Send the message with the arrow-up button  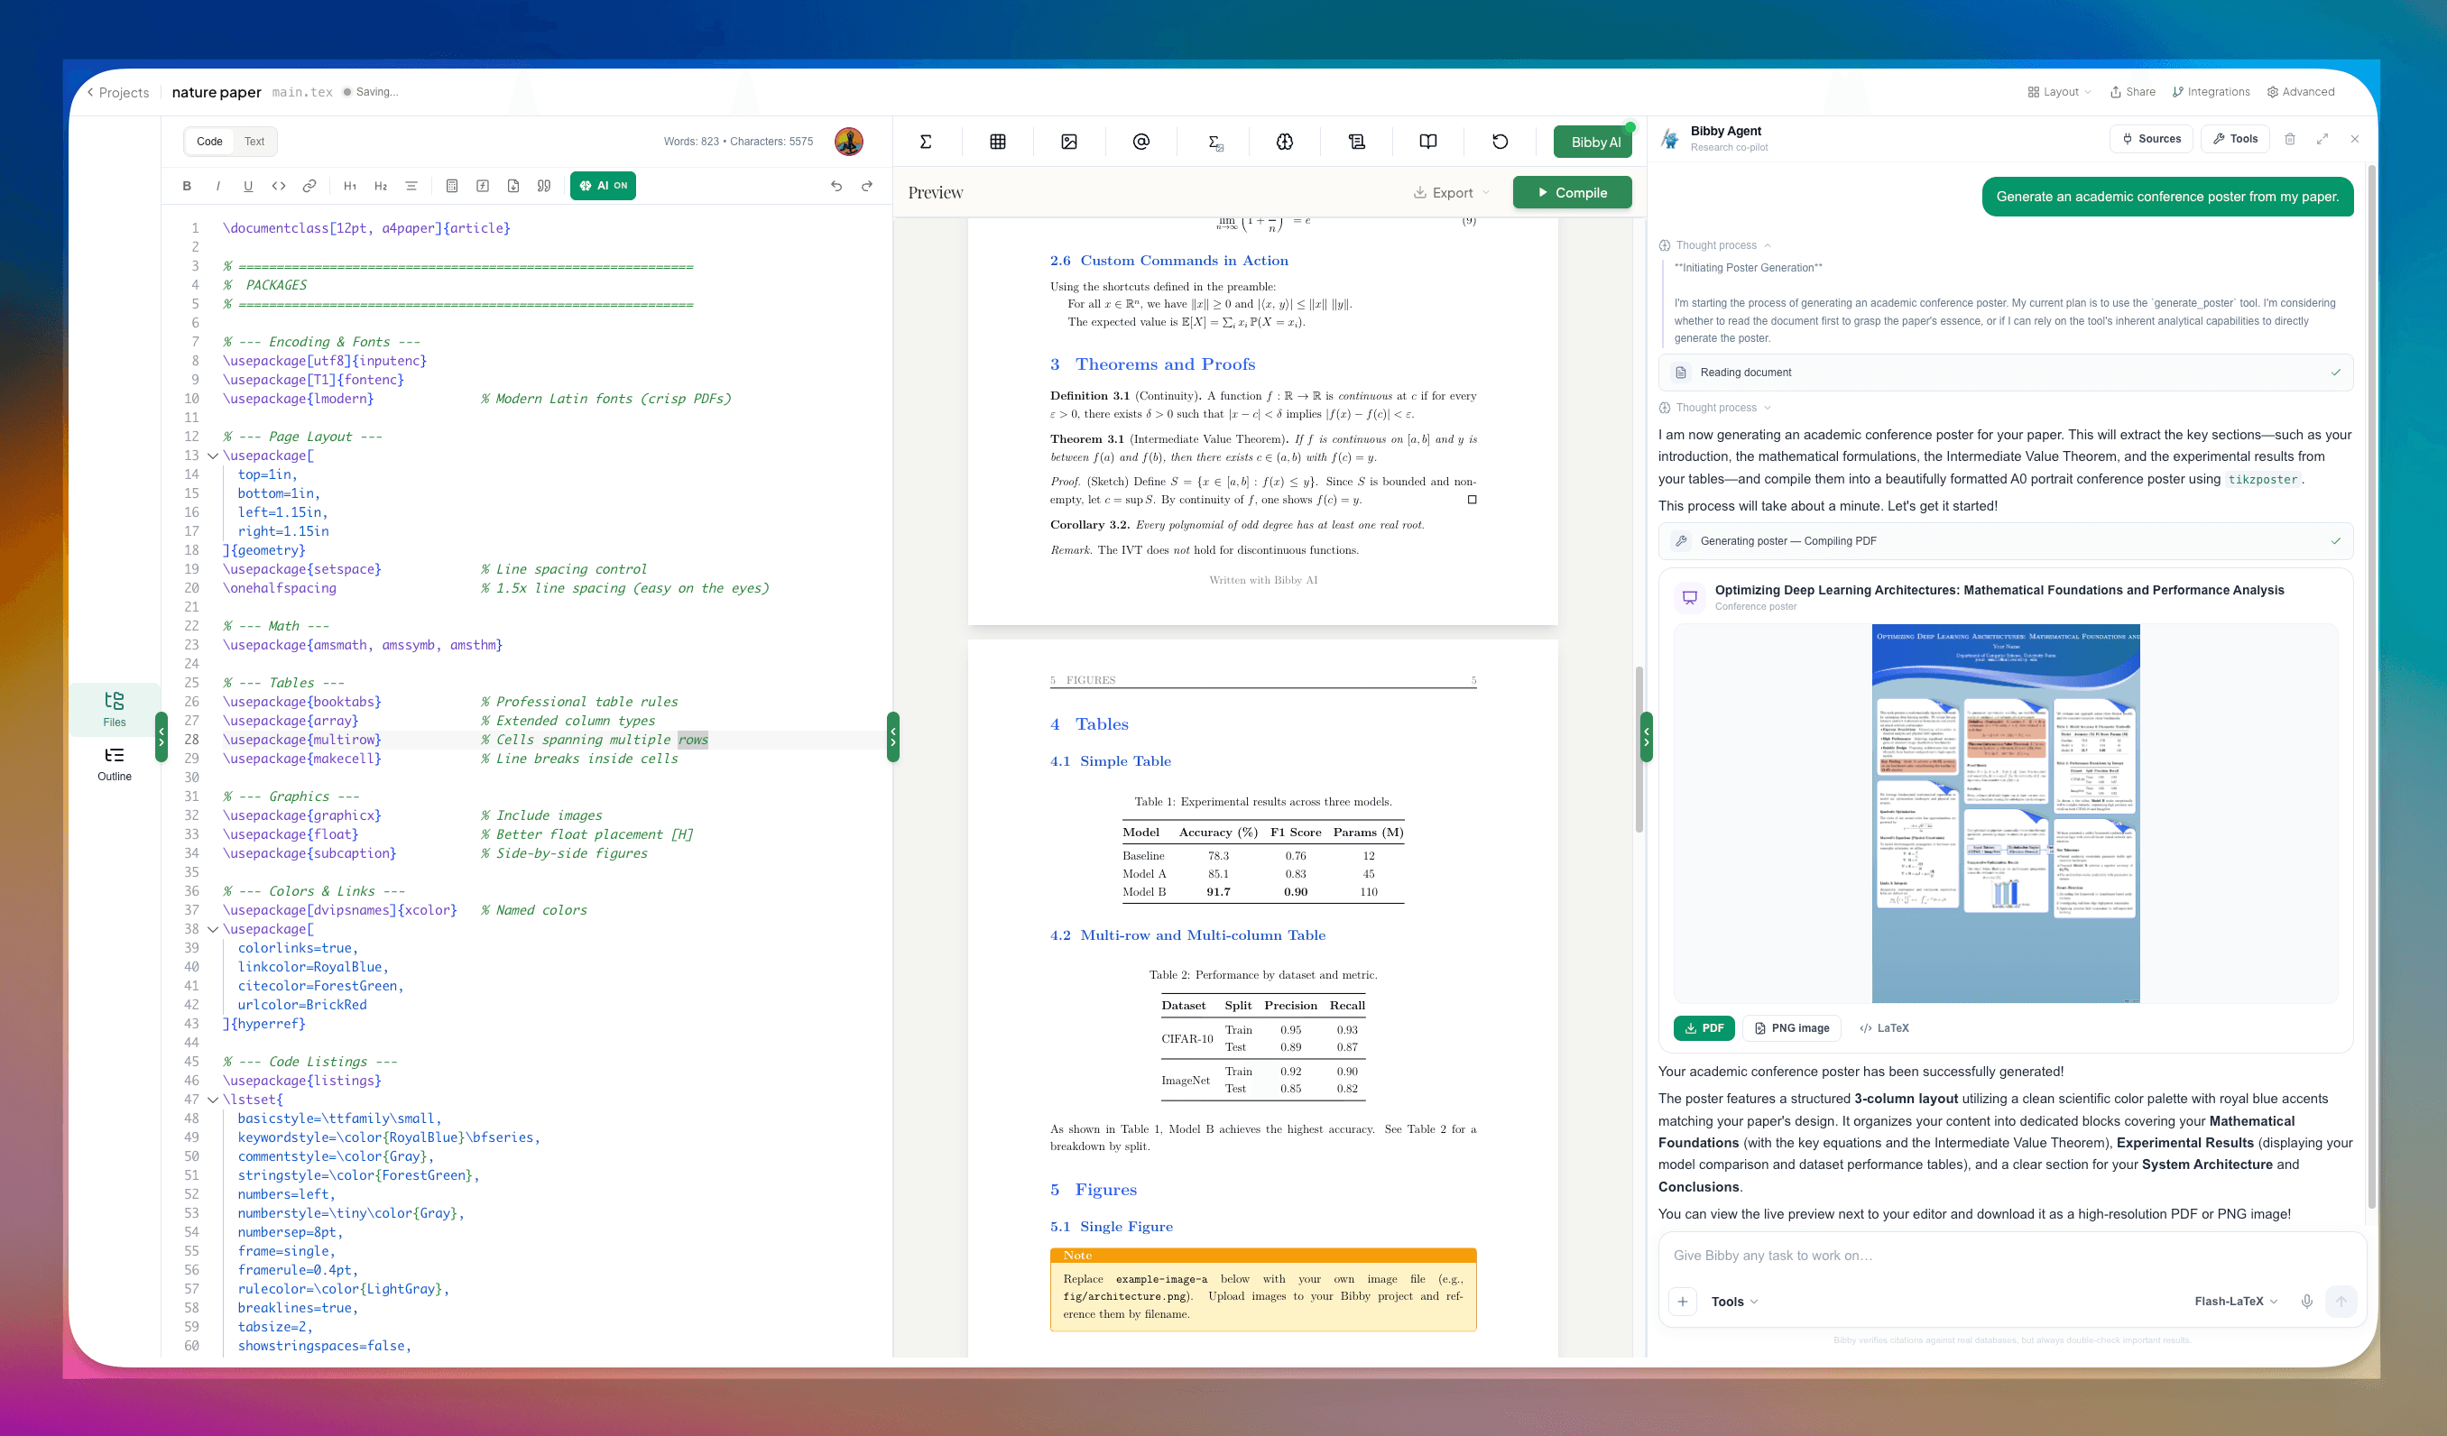point(2341,1301)
